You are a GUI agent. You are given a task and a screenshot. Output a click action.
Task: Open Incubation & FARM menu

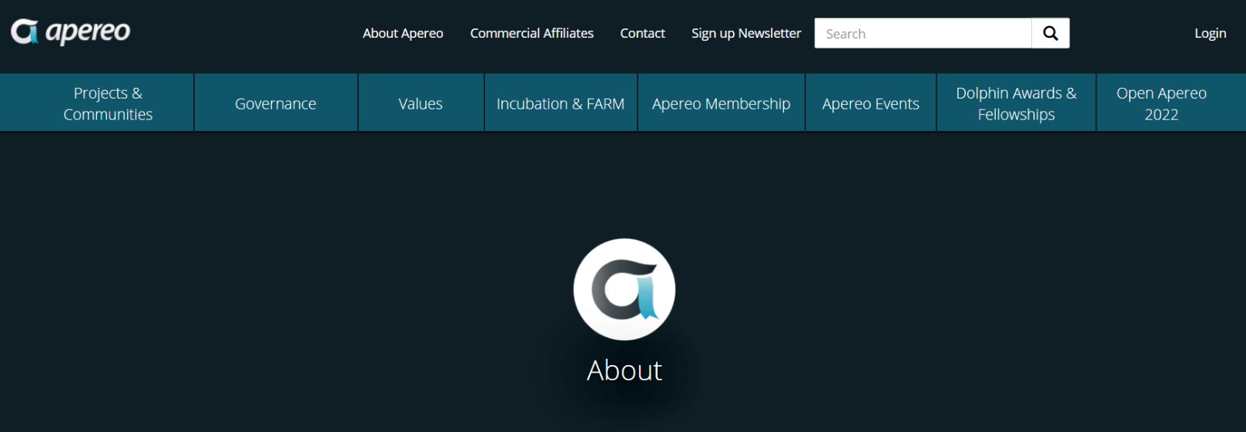(561, 103)
